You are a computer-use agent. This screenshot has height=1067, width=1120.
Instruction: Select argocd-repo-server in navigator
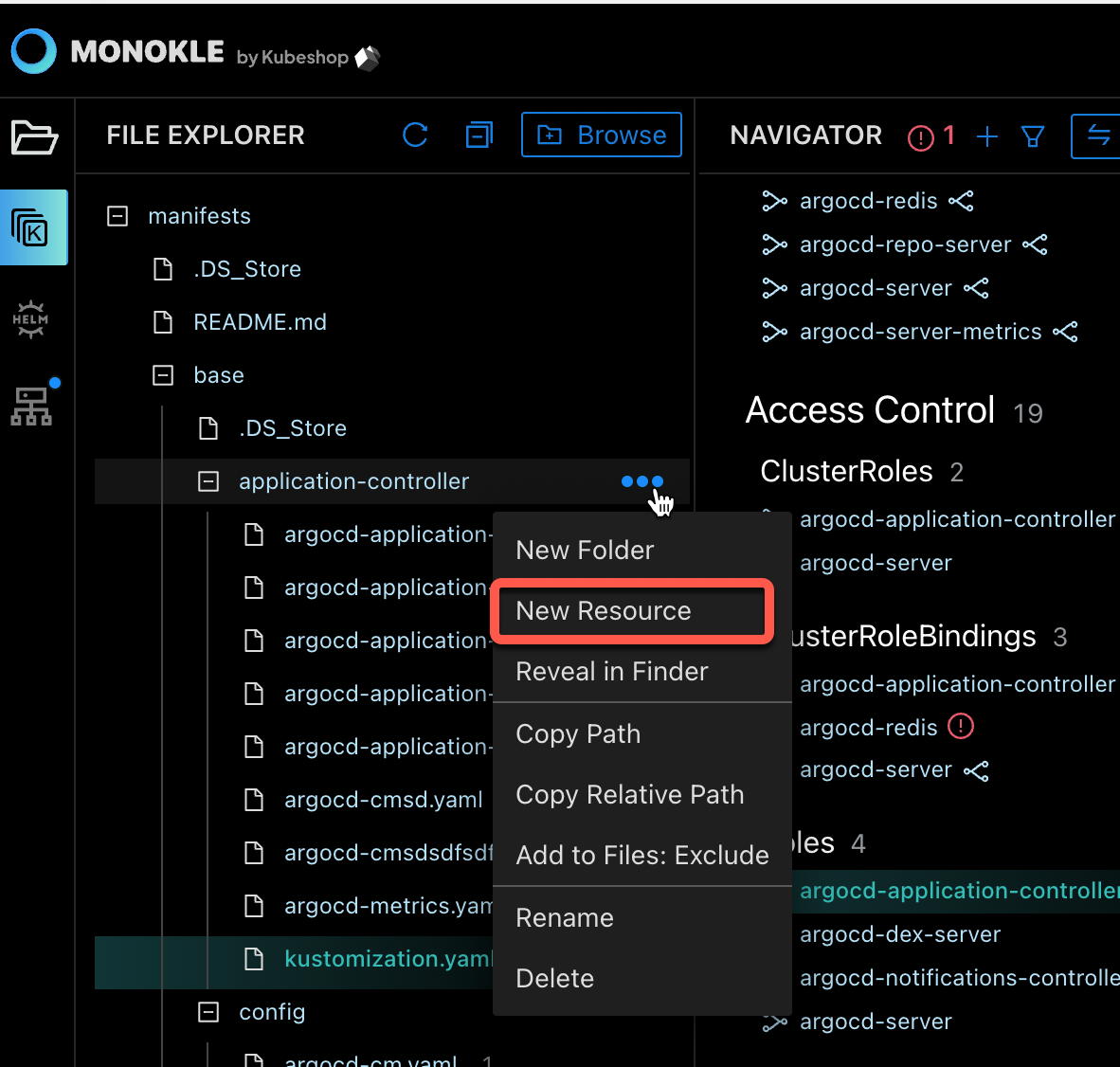point(906,245)
